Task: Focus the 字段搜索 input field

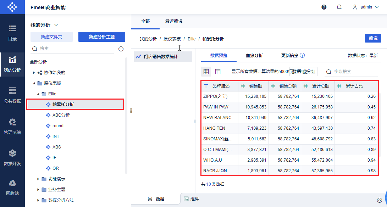Action: [x=351, y=72]
